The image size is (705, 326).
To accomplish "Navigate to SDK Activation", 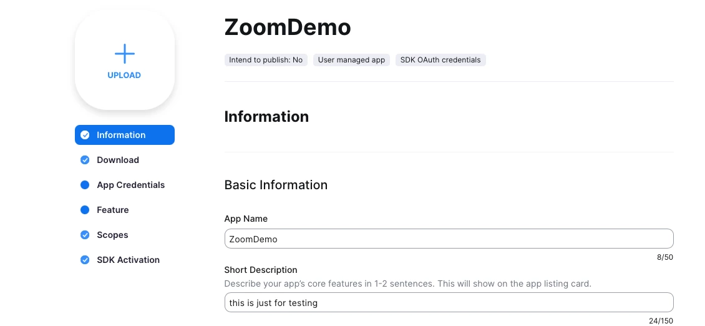I will [128, 260].
